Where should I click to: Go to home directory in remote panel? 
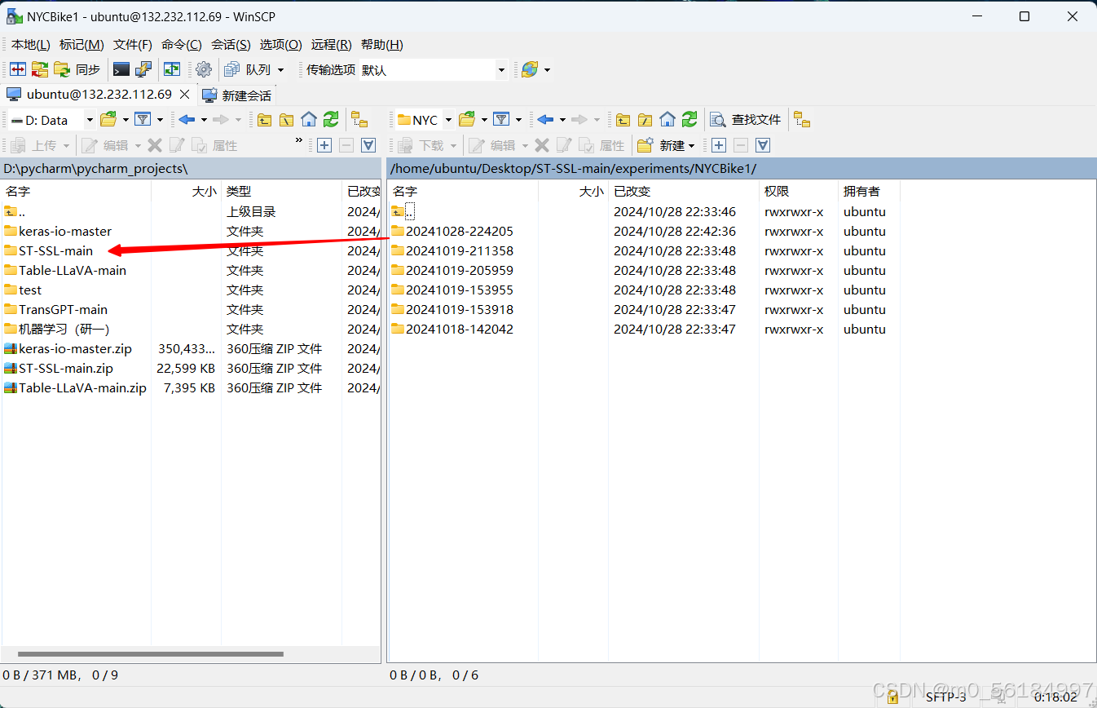coord(667,120)
